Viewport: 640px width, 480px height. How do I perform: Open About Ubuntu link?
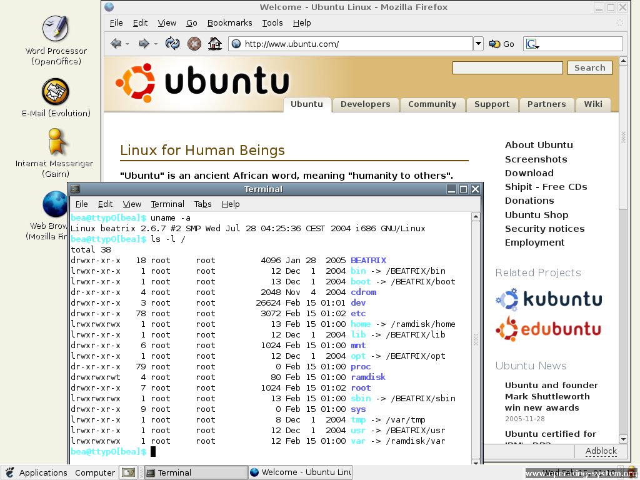[539, 145]
